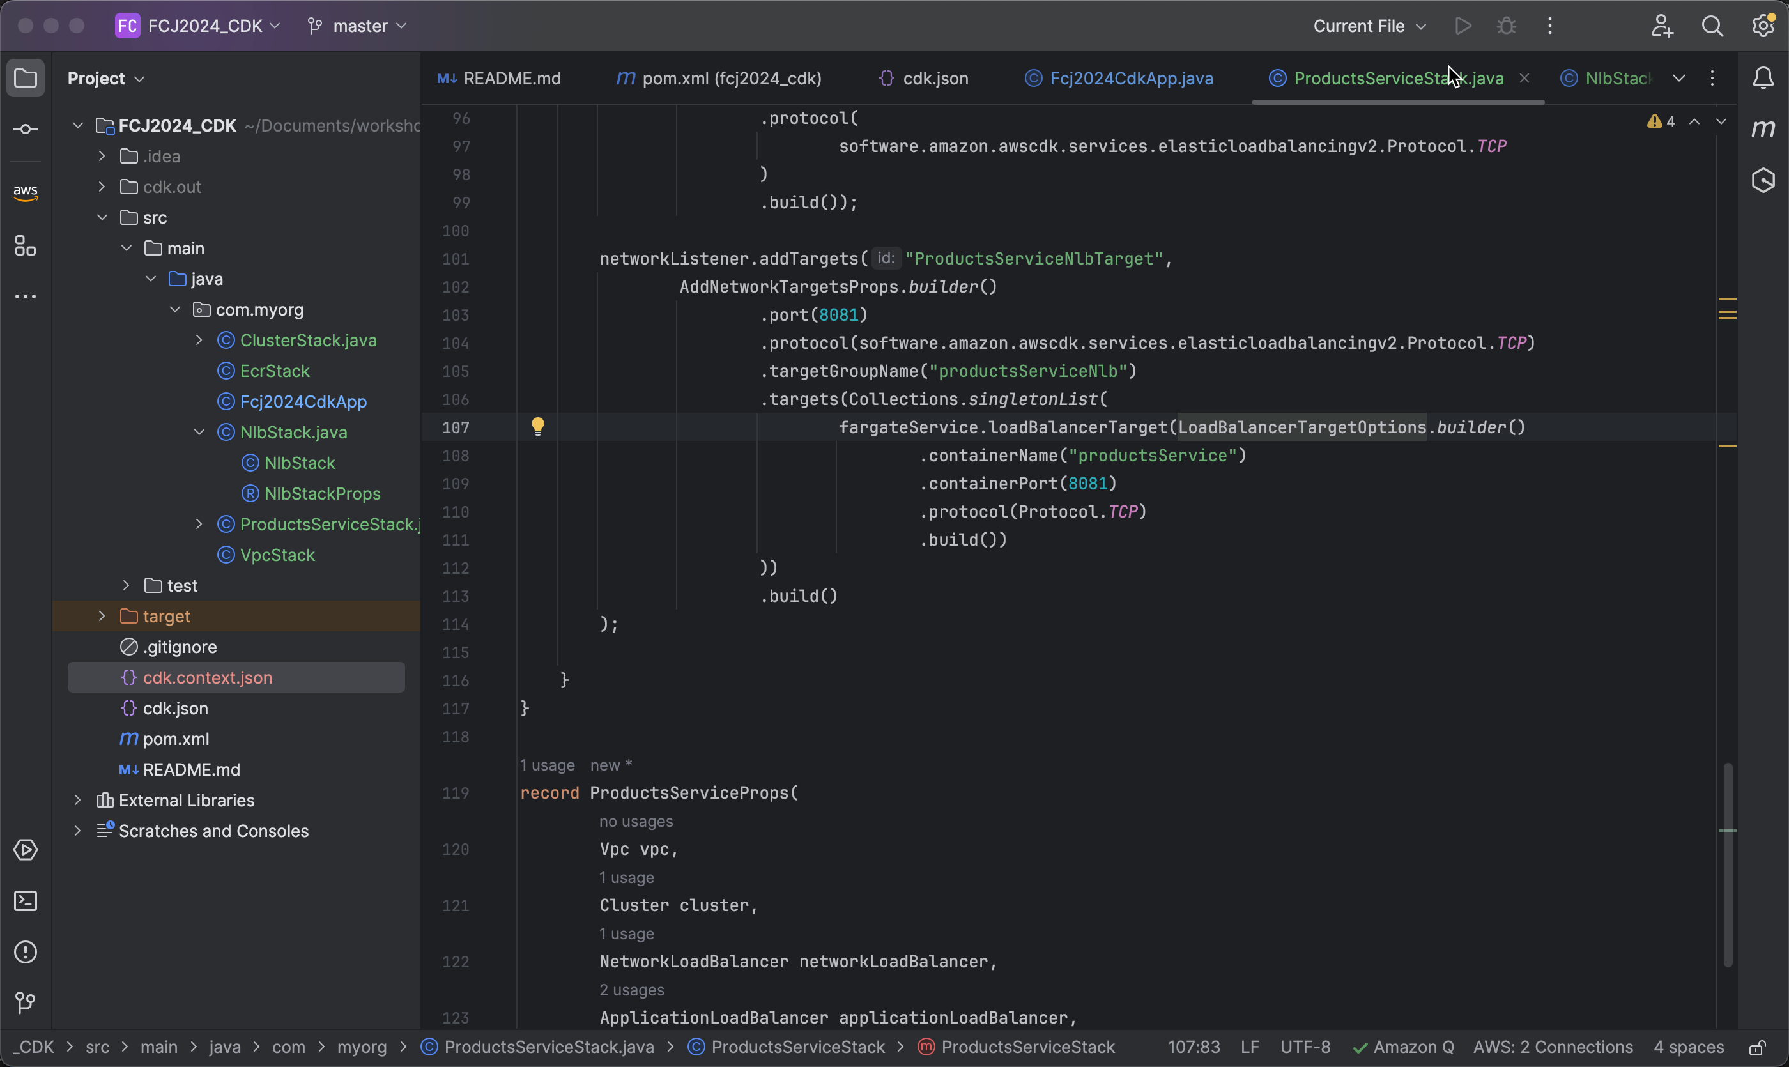Open the master branch dropdown
The height and width of the screenshot is (1067, 1789).
coord(357,26)
